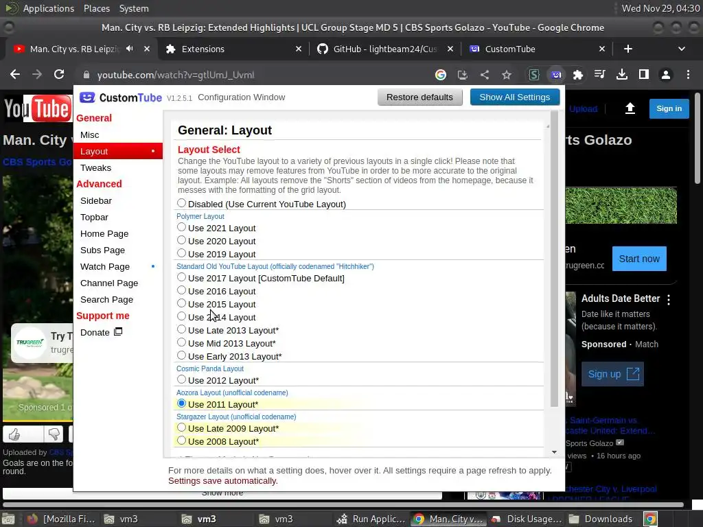The width and height of the screenshot is (703, 527).
Task: Open the Chrome profile icon
Action: (x=666, y=75)
